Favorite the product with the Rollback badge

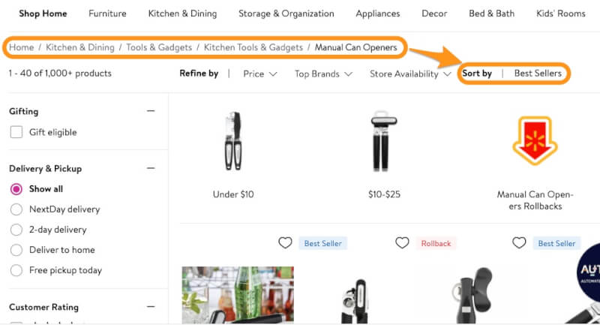coord(403,243)
